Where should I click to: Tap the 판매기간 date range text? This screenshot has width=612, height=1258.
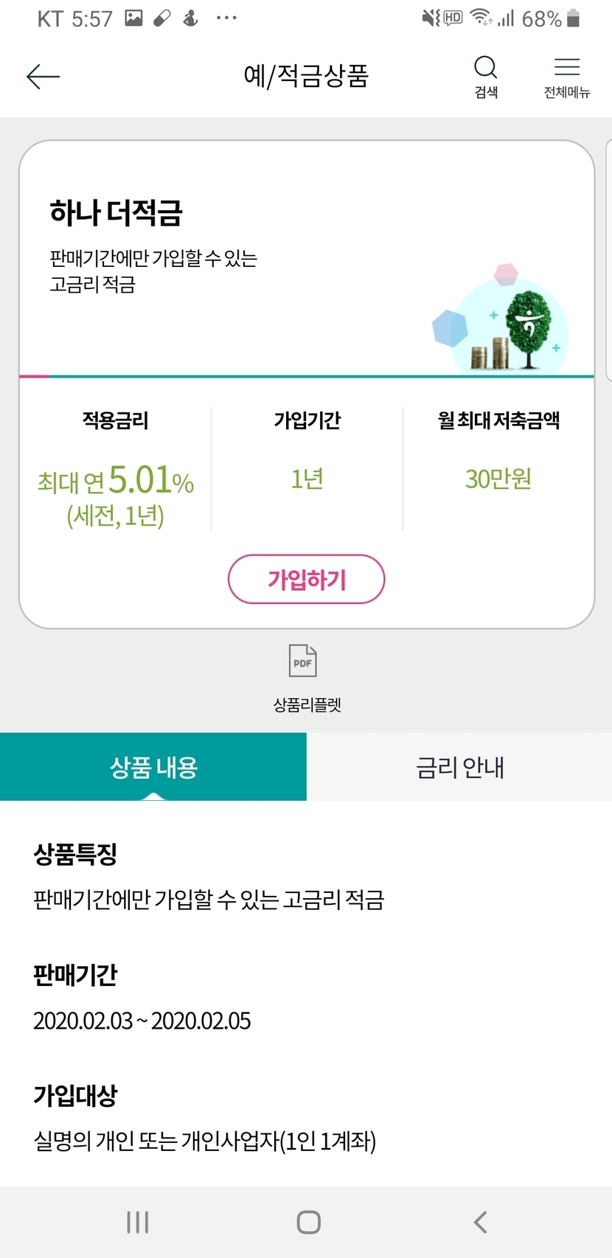point(142,1021)
